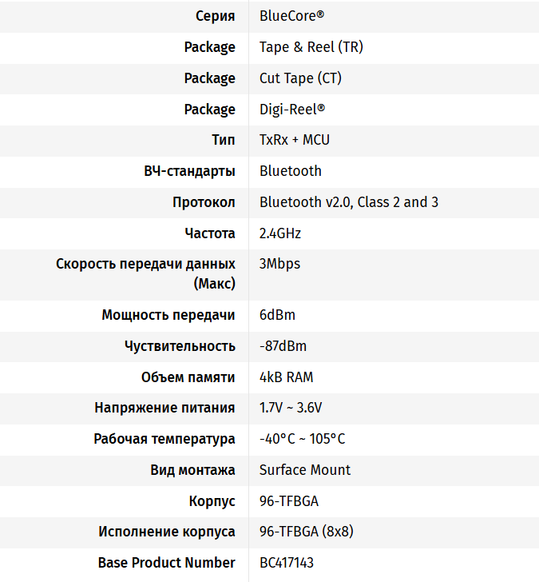
Task: Click the TxRx + MCU type value
Action: click(295, 140)
